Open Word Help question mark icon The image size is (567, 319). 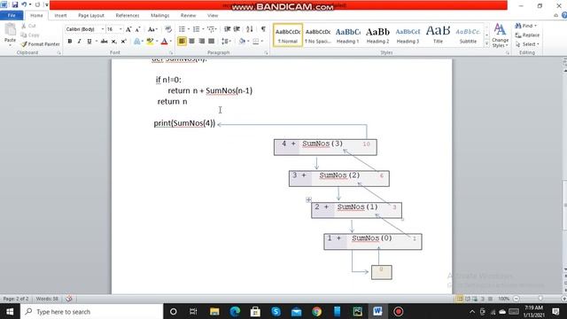click(x=564, y=15)
